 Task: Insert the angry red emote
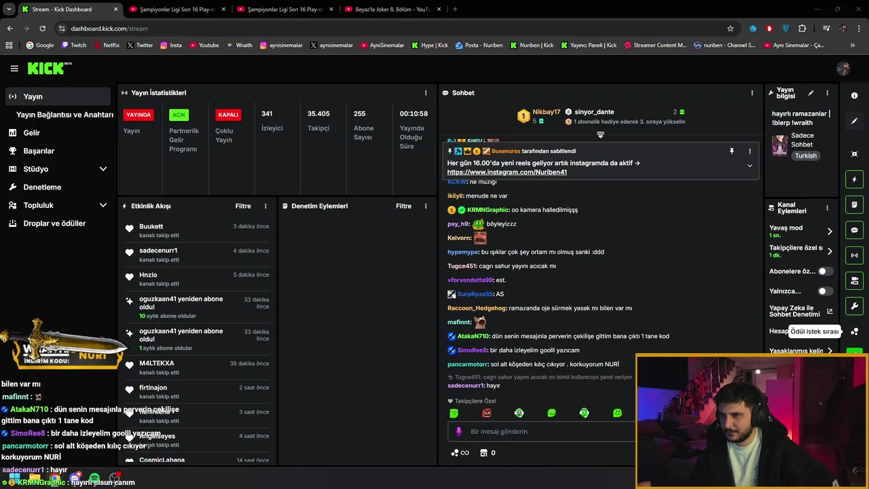[x=486, y=413]
